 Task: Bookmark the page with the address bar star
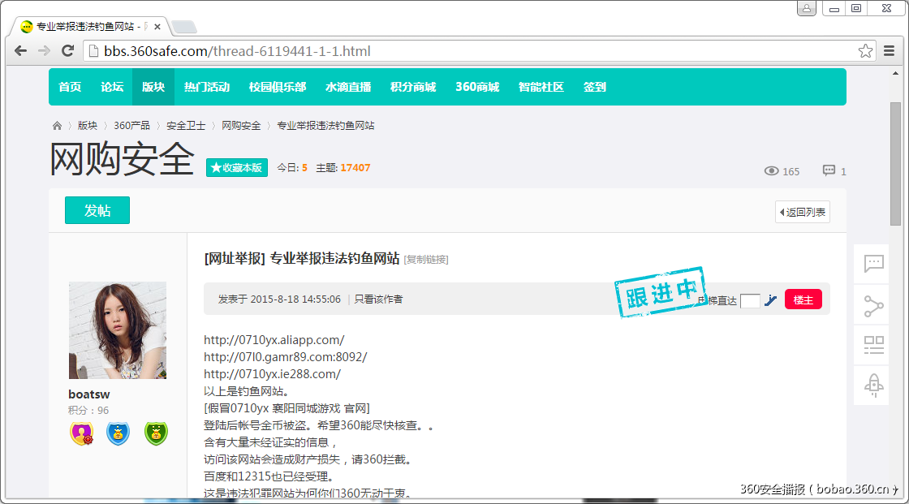pyautogui.click(x=866, y=50)
